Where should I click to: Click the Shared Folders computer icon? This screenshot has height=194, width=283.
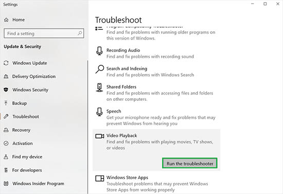99,87
